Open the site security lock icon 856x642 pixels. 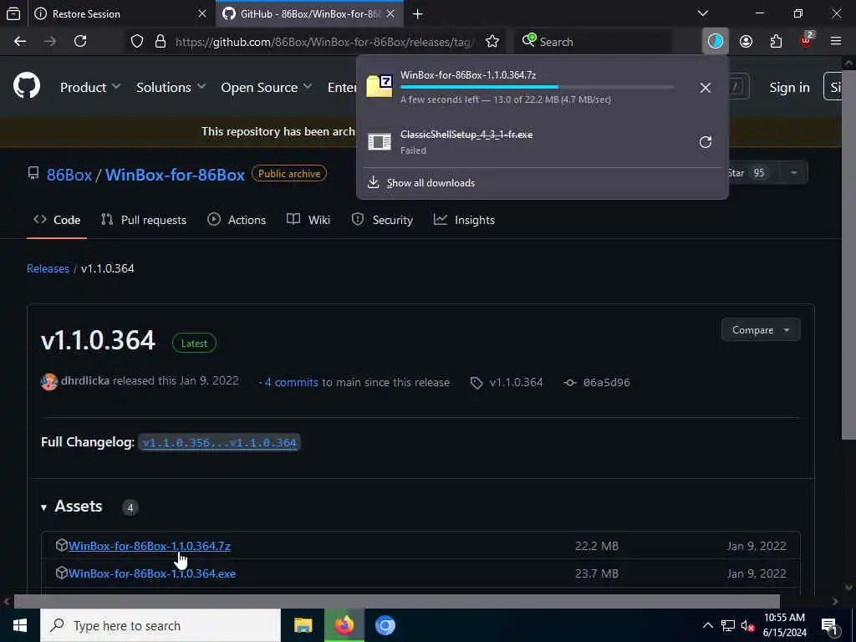click(x=160, y=42)
